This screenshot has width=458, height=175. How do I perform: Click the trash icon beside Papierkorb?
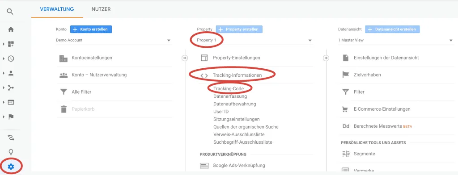coord(64,109)
